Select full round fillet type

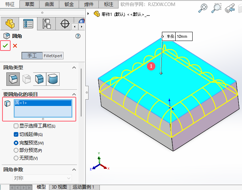click(x=53, y=79)
